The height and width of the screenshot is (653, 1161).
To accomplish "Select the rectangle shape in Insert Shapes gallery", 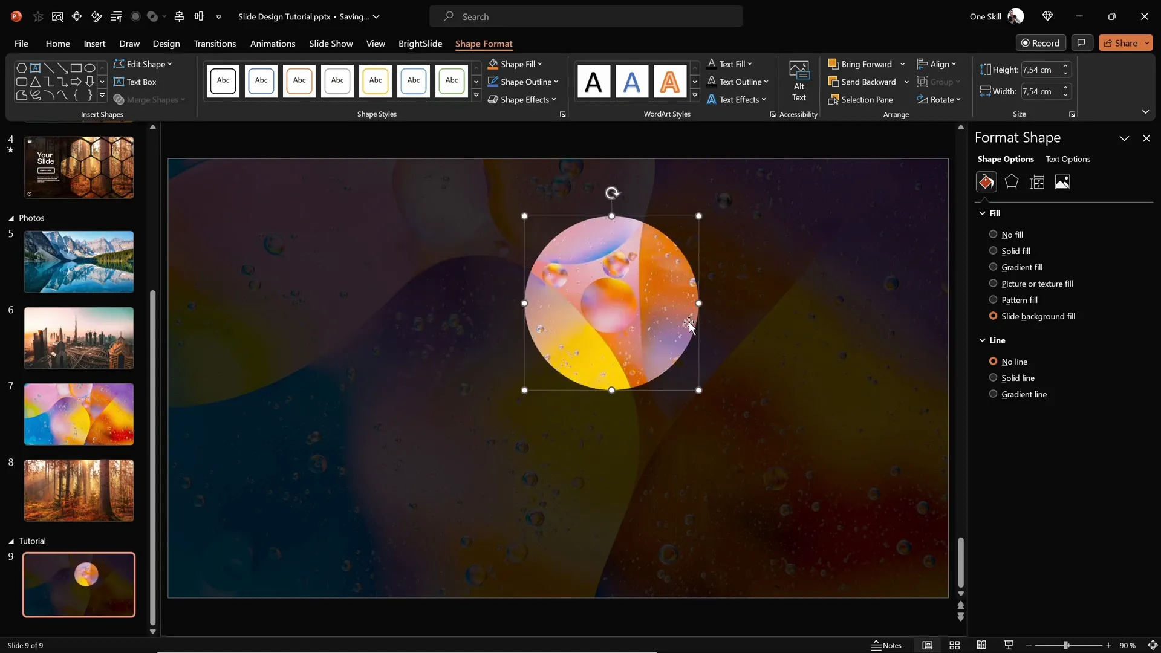I will (x=76, y=68).
